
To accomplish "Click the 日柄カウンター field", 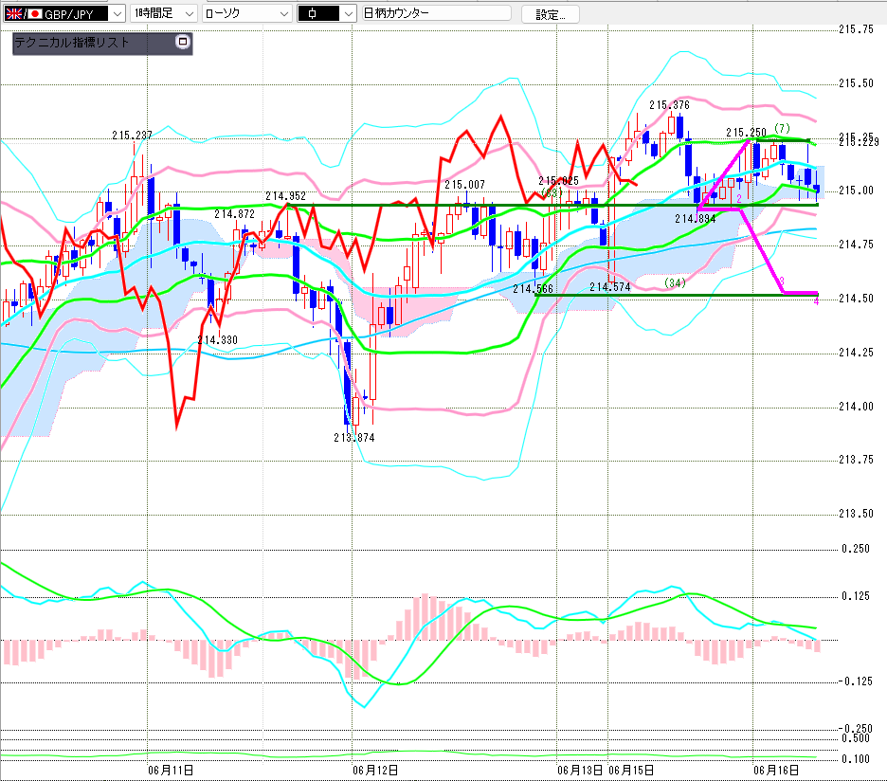I will [436, 13].
